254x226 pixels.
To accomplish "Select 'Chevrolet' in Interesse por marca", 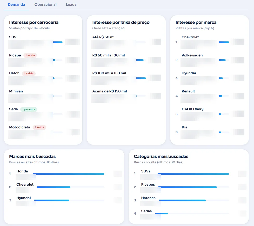I will click(x=190, y=37).
